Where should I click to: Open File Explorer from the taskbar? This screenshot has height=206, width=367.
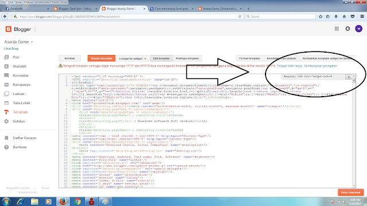pyautogui.click(x=34, y=201)
